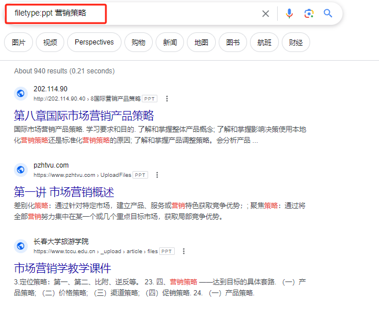Viewport: 379px width, 315px height.
Task: Open the 第八章国际市场营销产品策略 result link
Action: pos(84,116)
